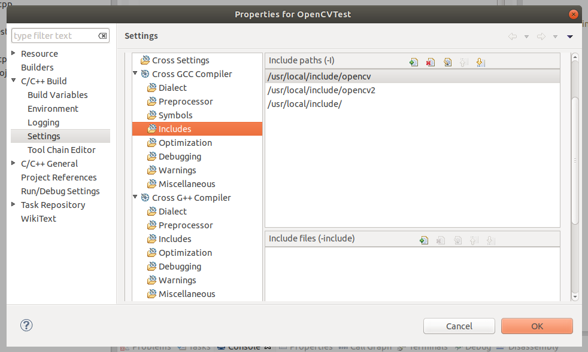This screenshot has width=588, height=352.
Task: Open Optimization under Cross G++ Compiler
Action: click(x=185, y=253)
